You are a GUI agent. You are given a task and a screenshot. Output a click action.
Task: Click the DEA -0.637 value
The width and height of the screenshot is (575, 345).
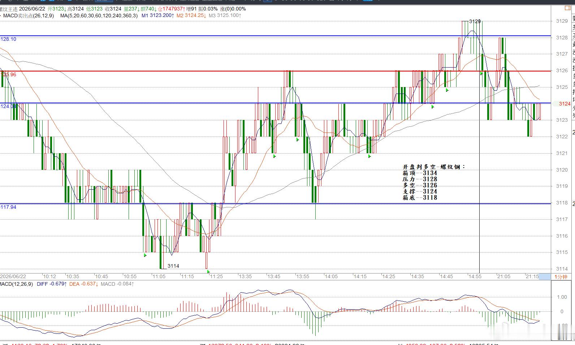point(84,284)
